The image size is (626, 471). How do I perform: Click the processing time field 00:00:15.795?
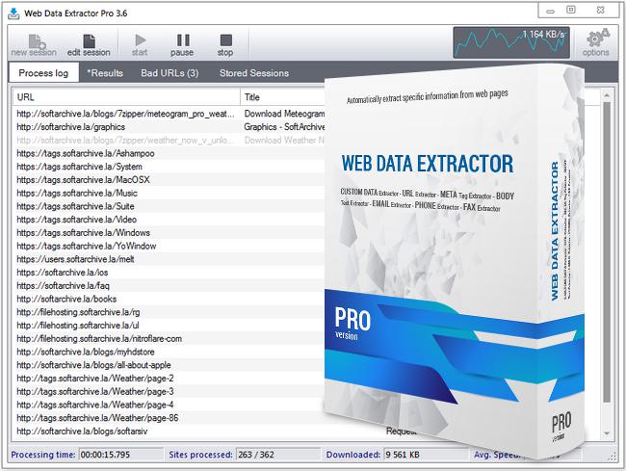pyautogui.click(x=121, y=455)
